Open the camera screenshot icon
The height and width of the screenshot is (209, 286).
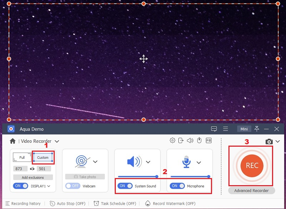pyautogui.click(x=270, y=141)
